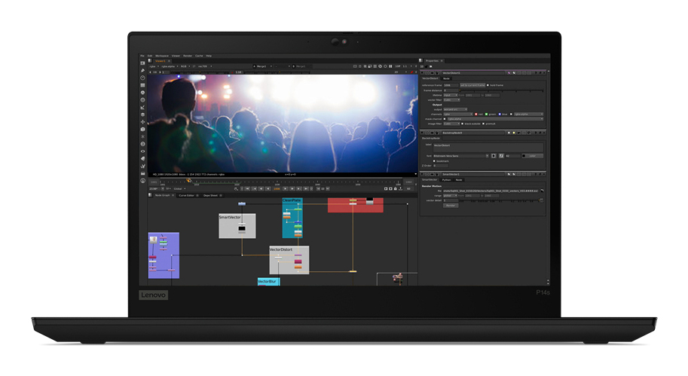Screen dimensions: 688x376
Task: Open the channels rgba dropdown
Action: (x=458, y=114)
